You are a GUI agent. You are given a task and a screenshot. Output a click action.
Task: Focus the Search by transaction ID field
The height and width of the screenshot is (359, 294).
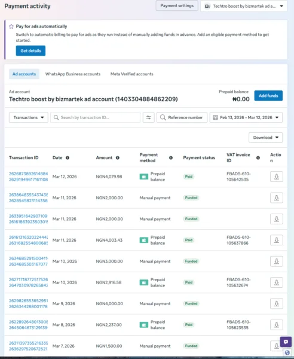pos(96,117)
